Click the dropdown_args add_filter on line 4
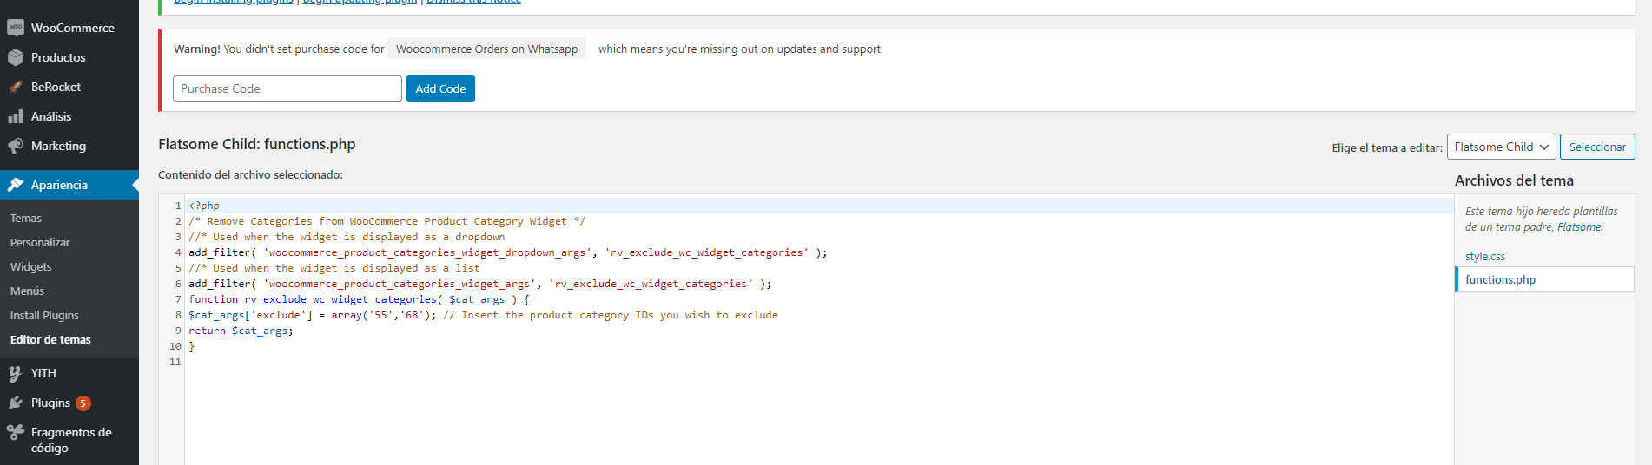Screen dimensions: 1652x465 pos(507,252)
